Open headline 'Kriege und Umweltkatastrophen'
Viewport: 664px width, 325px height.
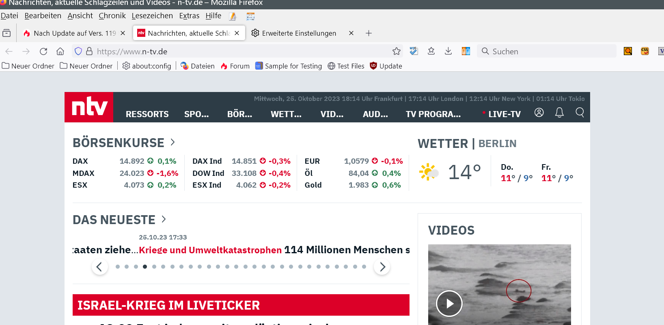tap(210, 250)
